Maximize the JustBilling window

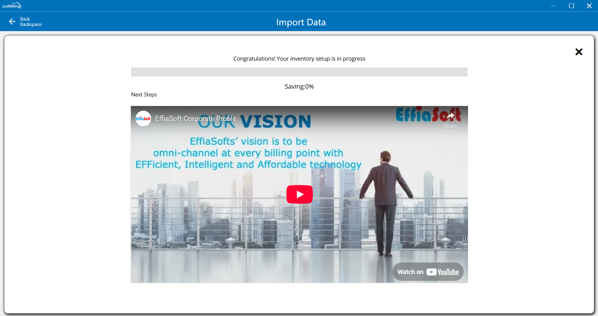point(571,6)
